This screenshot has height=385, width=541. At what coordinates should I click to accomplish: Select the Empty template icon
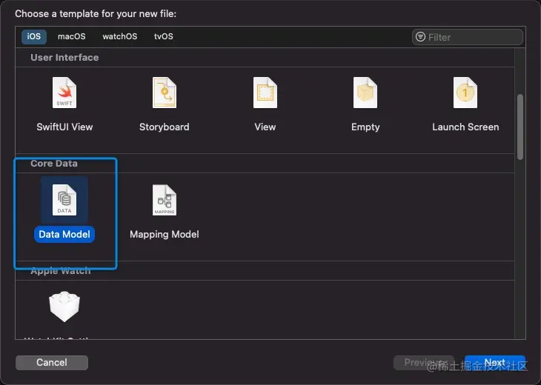point(365,93)
